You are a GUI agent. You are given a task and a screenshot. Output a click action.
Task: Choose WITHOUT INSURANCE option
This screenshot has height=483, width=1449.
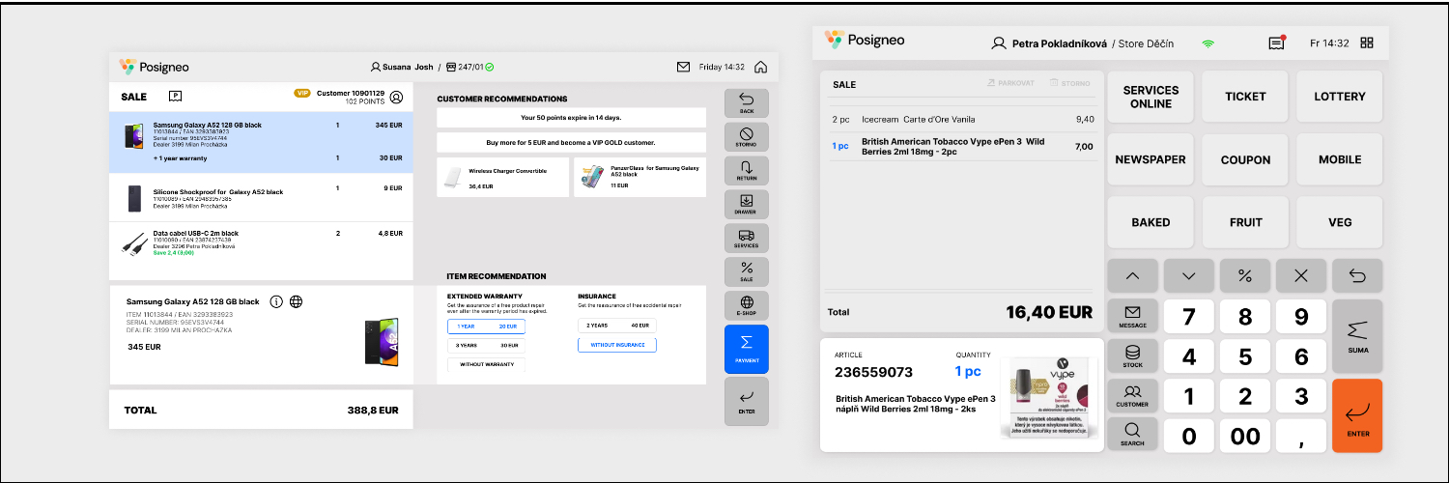[x=617, y=345]
